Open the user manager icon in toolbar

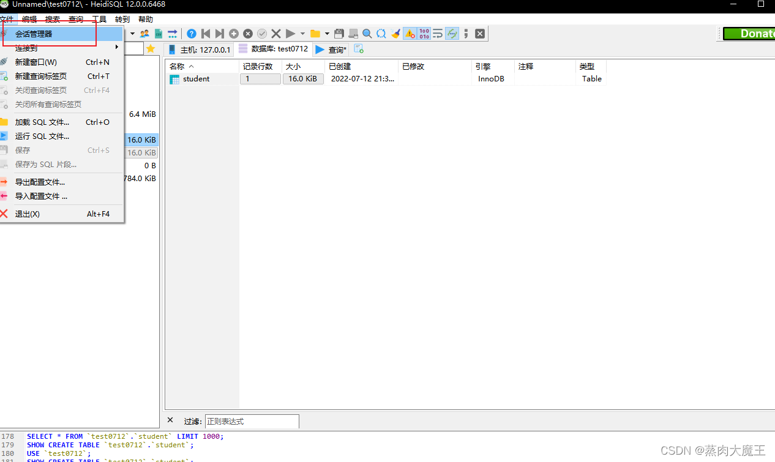pos(144,34)
